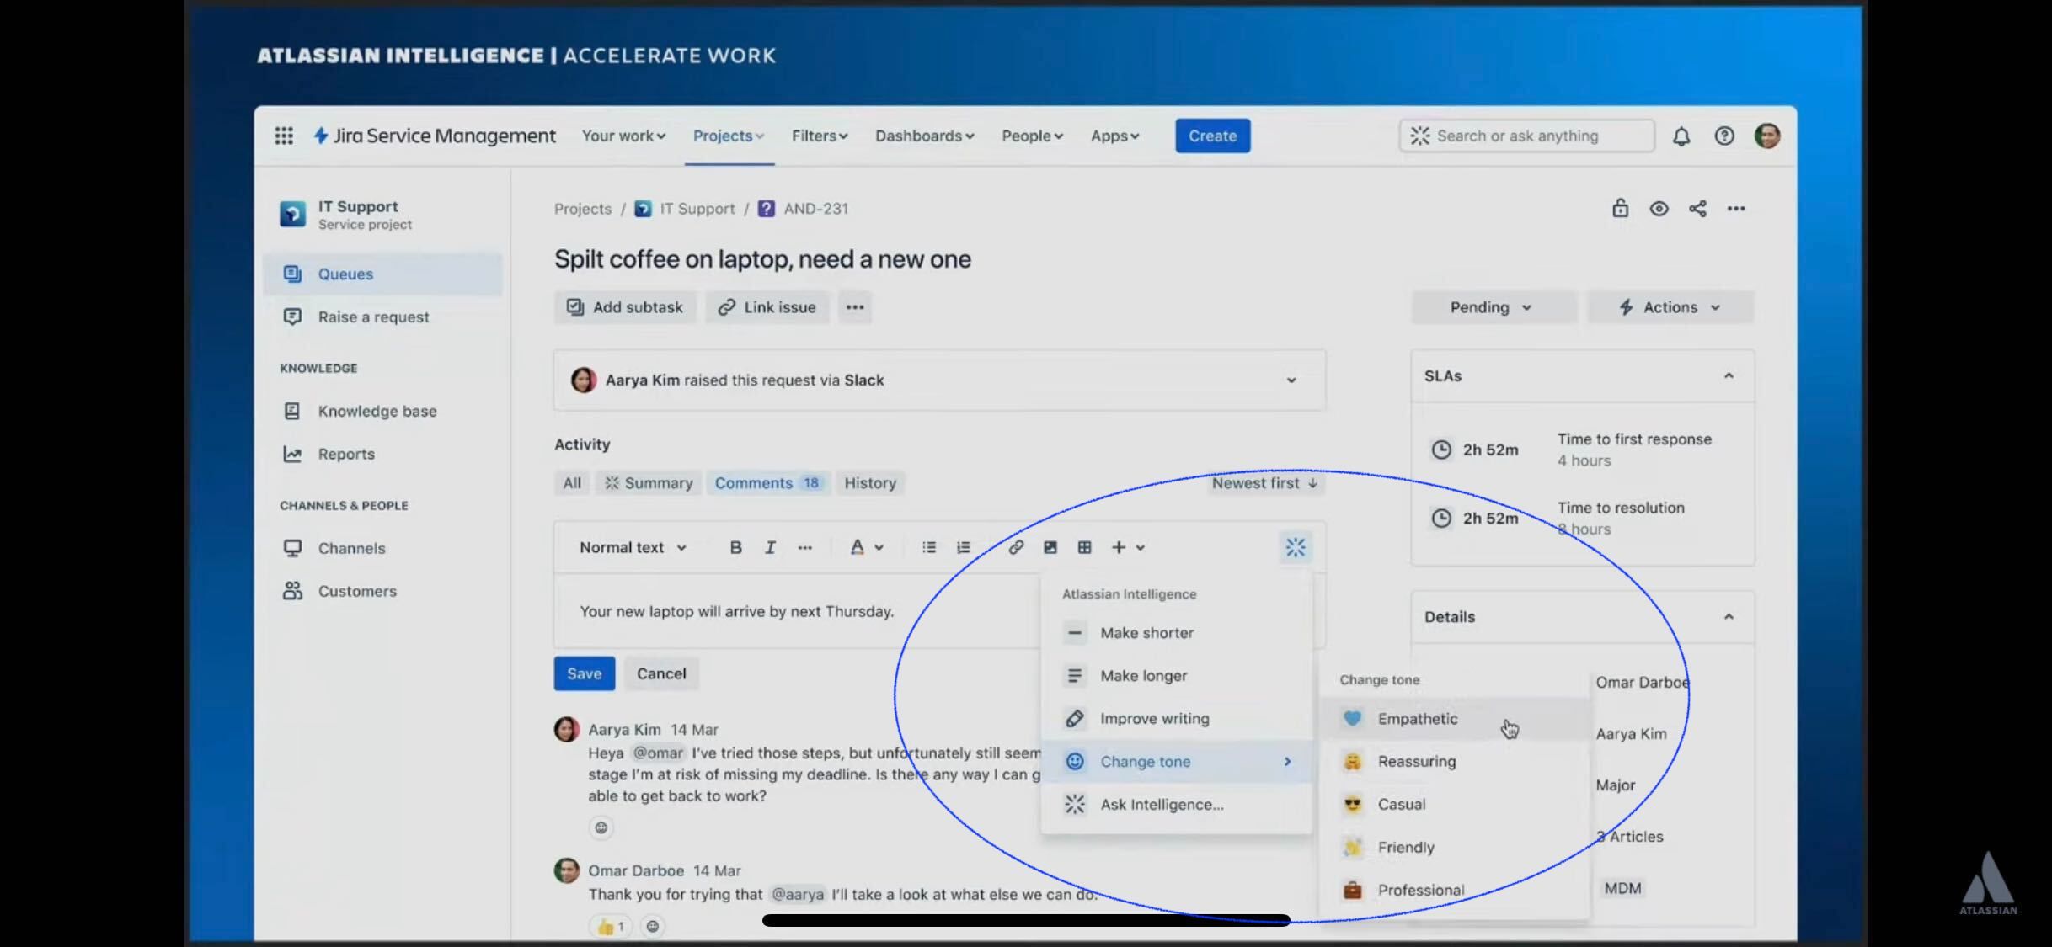Open Channels in the sidebar
Image resolution: width=2052 pixels, height=947 pixels.
pyautogui.click(x=383, y=548)
